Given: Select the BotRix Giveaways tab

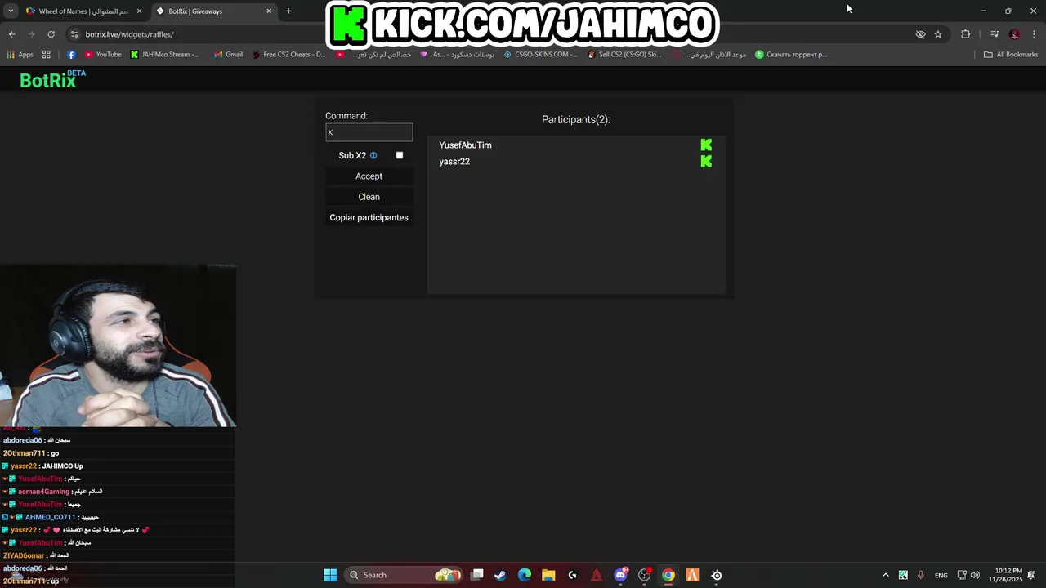Looking at the screenshot, I should point(214,11).
